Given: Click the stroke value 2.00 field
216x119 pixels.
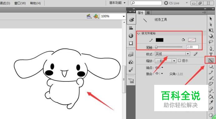Looking at the screenshot, I should [192, 47].
